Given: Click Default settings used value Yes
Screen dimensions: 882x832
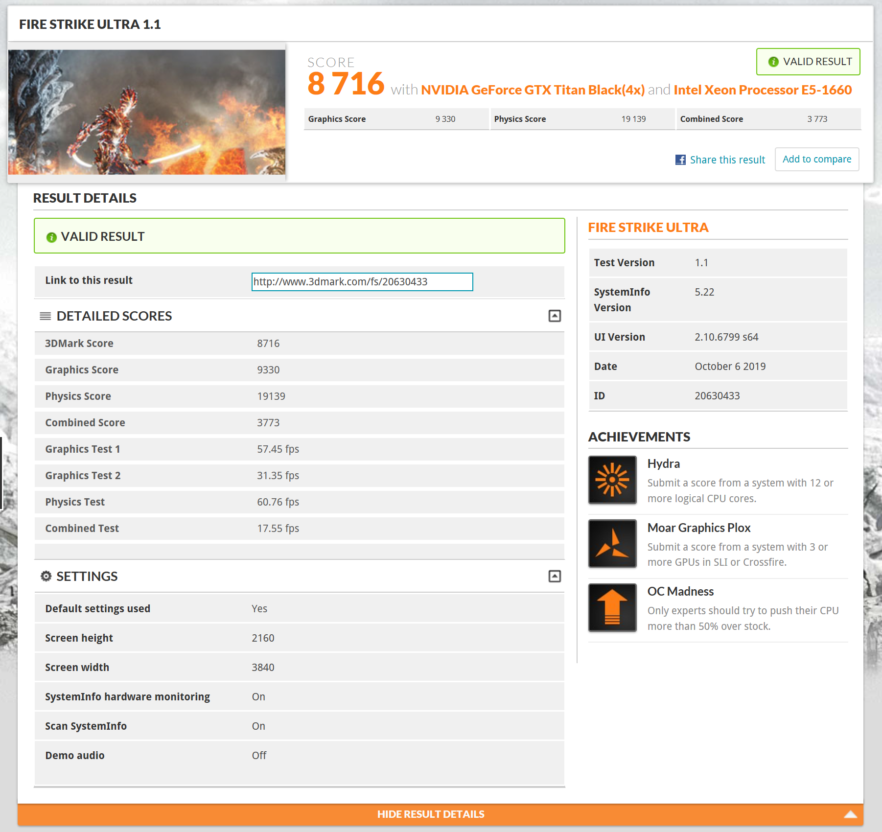Looking at the screenshot, I should tap(259, 609).
